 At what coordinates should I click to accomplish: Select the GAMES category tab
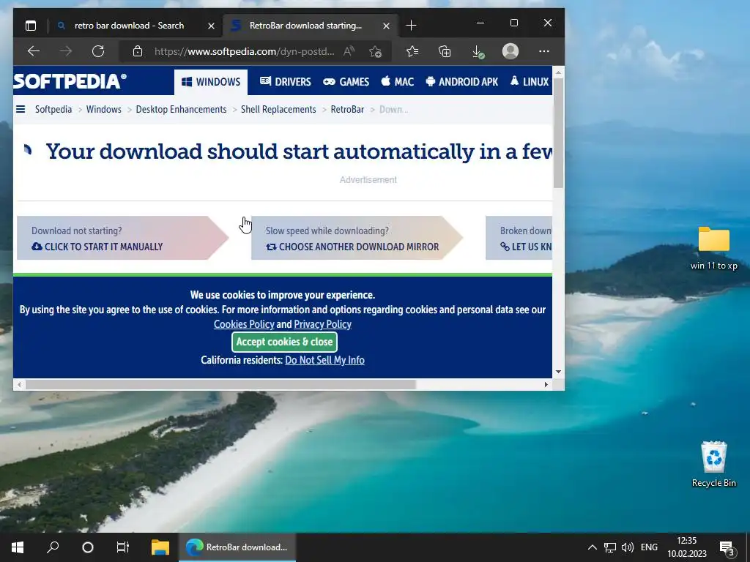click(346, 82)
